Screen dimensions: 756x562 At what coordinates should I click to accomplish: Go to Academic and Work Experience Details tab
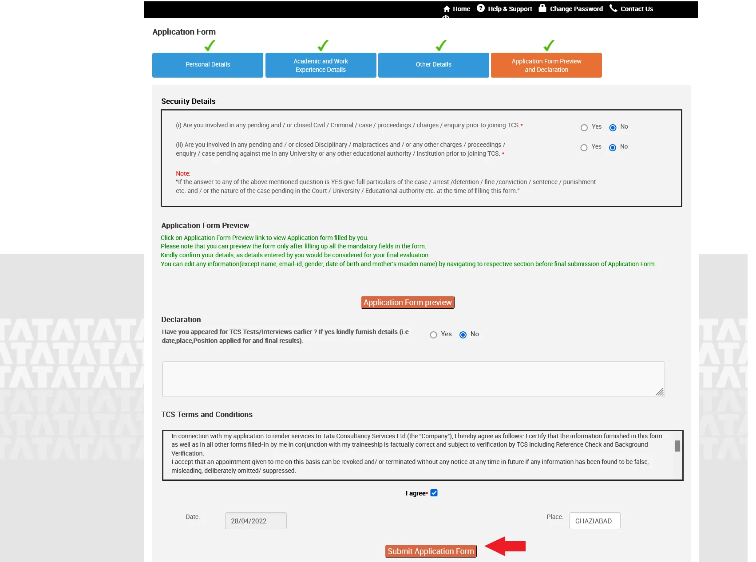(321, 65)
